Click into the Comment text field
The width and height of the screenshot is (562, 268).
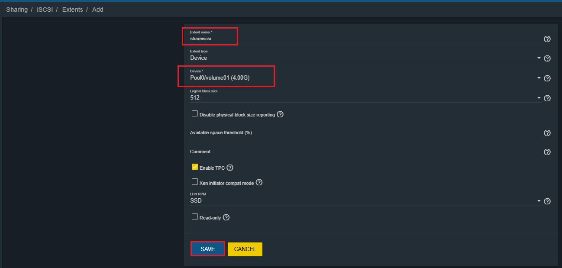point(364,152)
